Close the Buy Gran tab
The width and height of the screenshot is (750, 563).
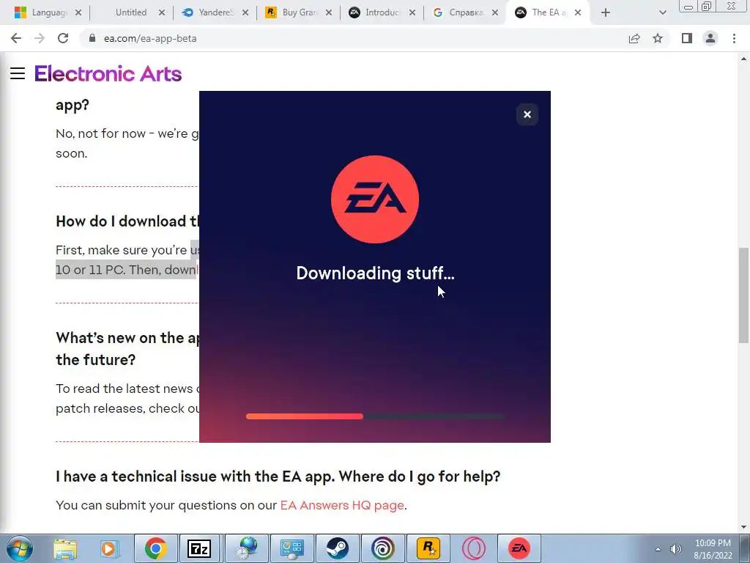[x=329, y=12]
